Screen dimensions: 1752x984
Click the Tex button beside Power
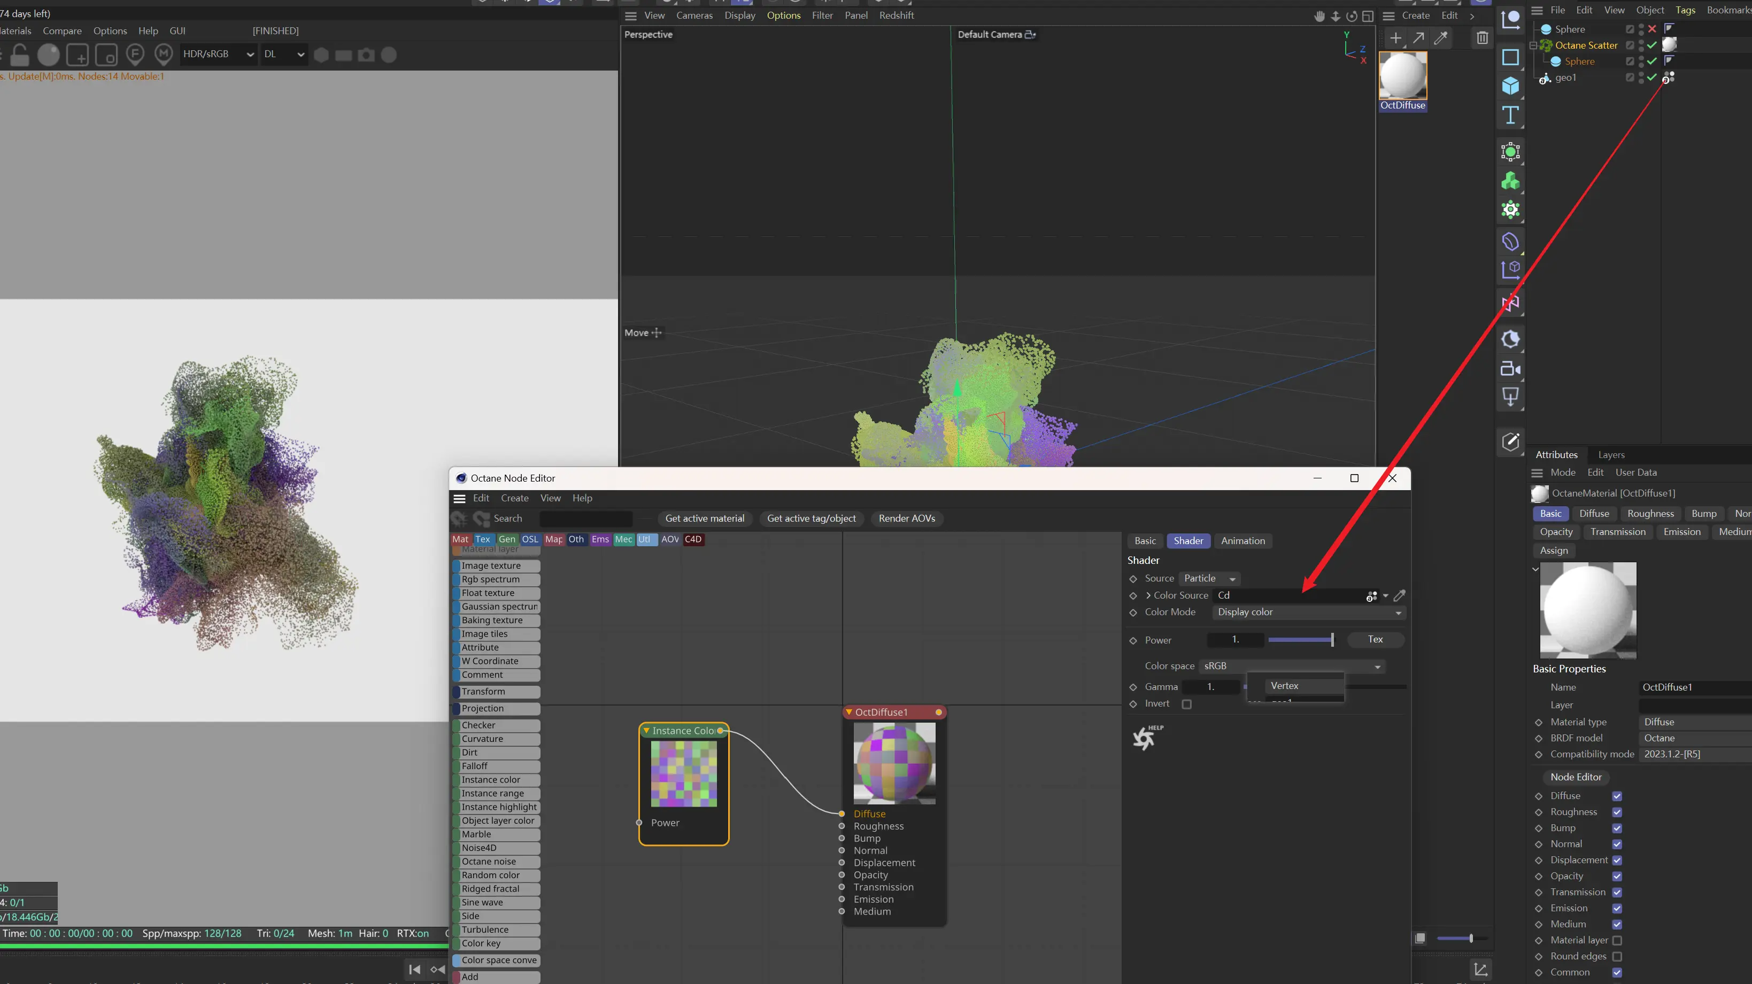click(1375, 640)
